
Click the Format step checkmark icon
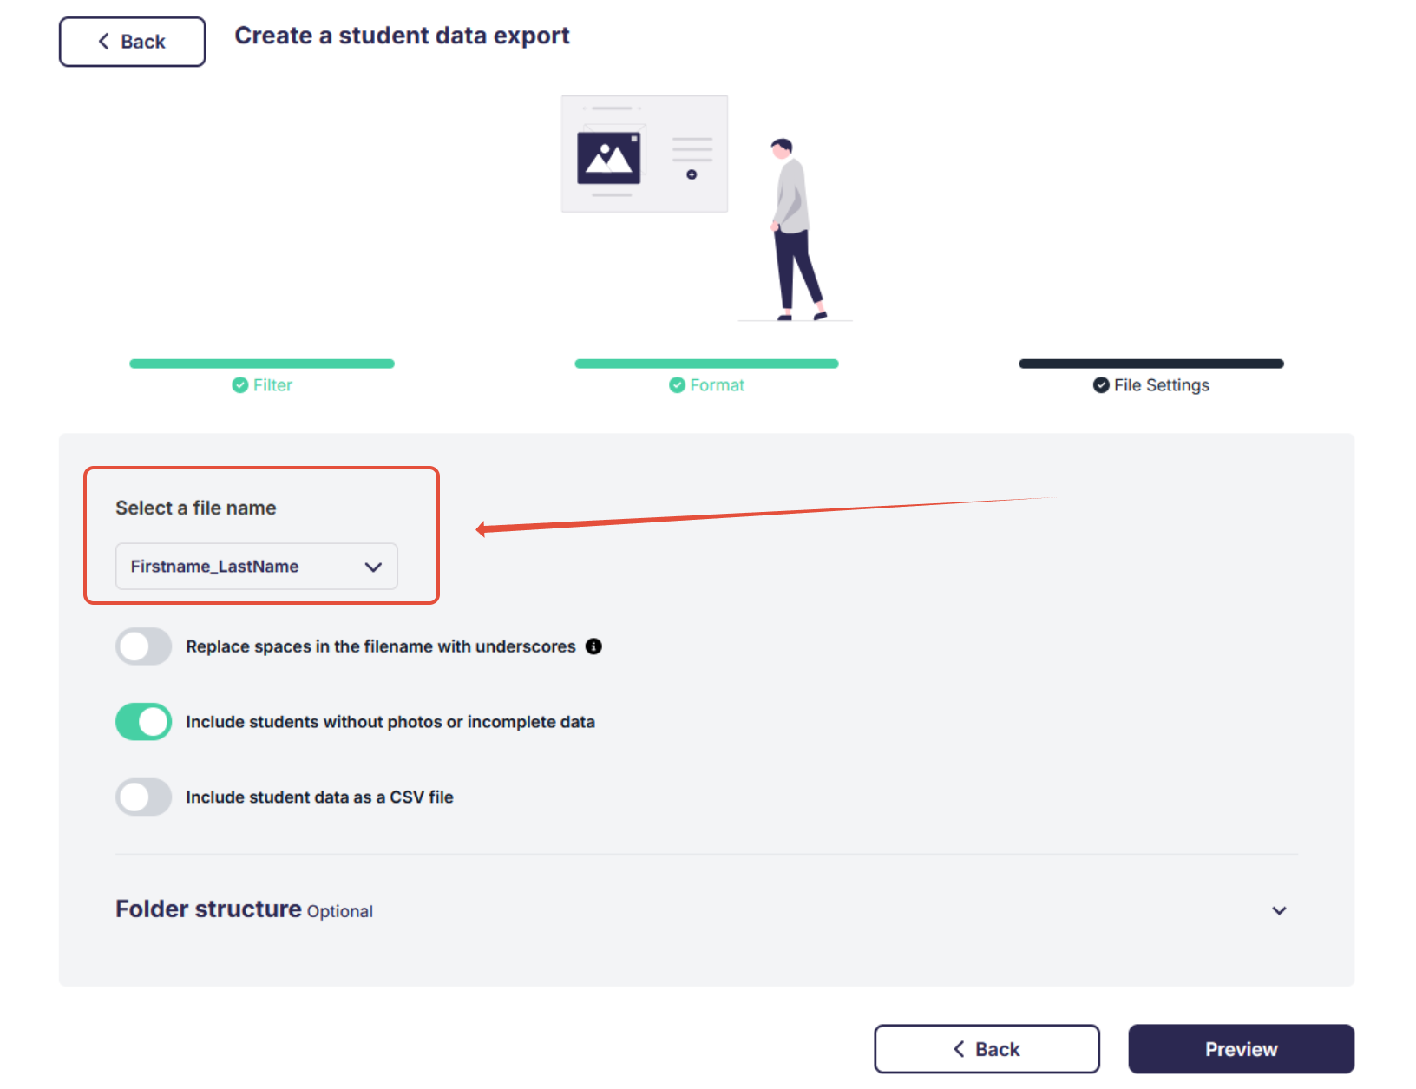tap(677, 385)
